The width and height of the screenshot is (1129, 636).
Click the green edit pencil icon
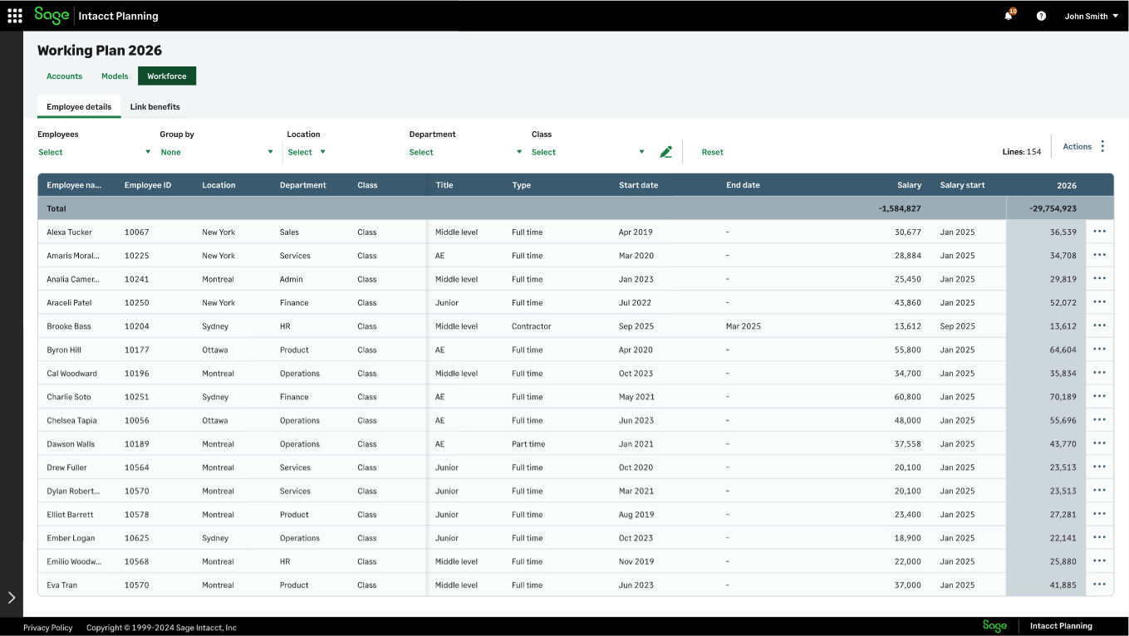click(665, 152)
